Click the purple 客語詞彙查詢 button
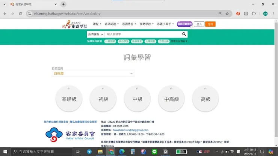Viewport: 278px width, 156px height. 184,24
